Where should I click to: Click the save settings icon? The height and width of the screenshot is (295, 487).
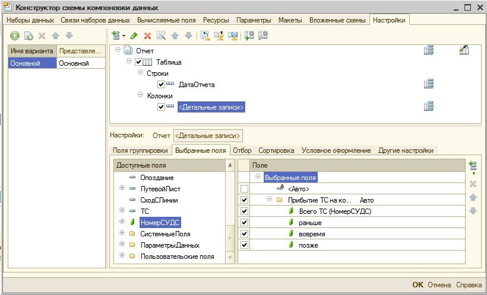click(x=233, y=36)
